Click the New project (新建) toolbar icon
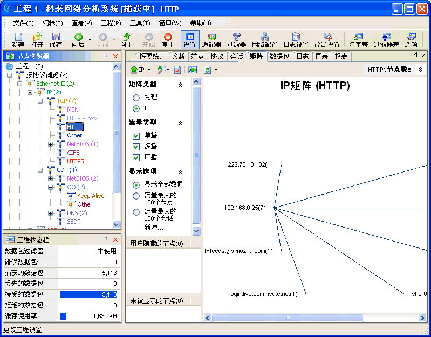 pyautogui.click(x=18, y=40)
